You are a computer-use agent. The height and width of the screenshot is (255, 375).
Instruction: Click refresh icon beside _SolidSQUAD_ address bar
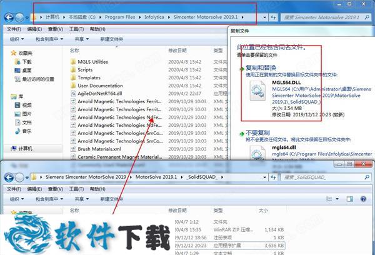(x=273, y=177)
